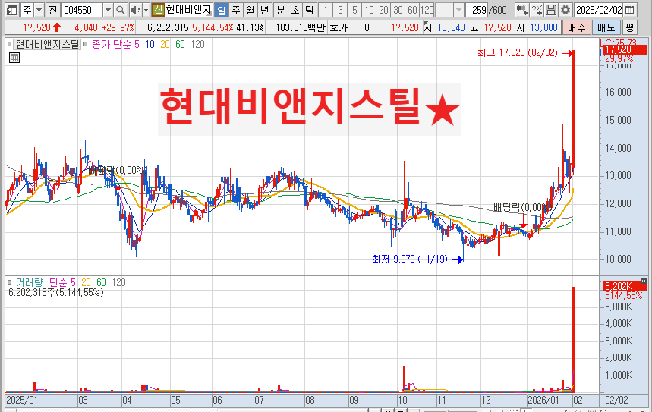Image resolution: width=652 pixels, height=412 pixels.
Task: Click the price MA 60 legend value
Action: 180,44
